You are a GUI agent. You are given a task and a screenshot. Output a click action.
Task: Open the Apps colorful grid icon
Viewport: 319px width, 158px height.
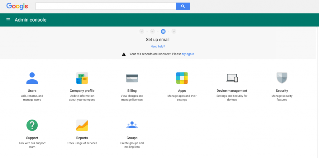click(x=182, y=78)
